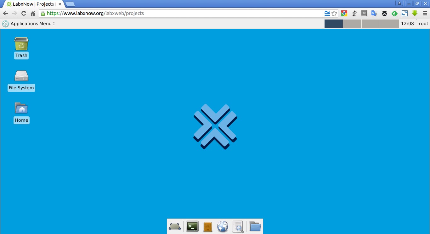Bookmark this page with the star icon
Image resolution: width=430 pixels, height=234 pixels.
coord(334,13)
